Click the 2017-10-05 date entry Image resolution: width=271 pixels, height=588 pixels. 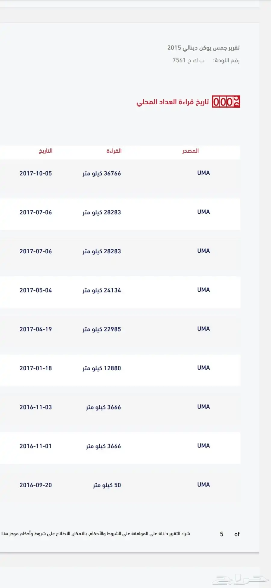tap(36, 173)
